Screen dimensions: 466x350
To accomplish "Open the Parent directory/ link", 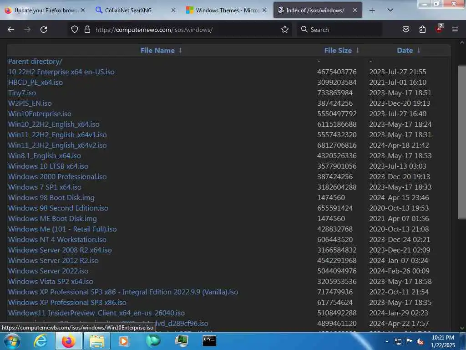I will [35, 62].
